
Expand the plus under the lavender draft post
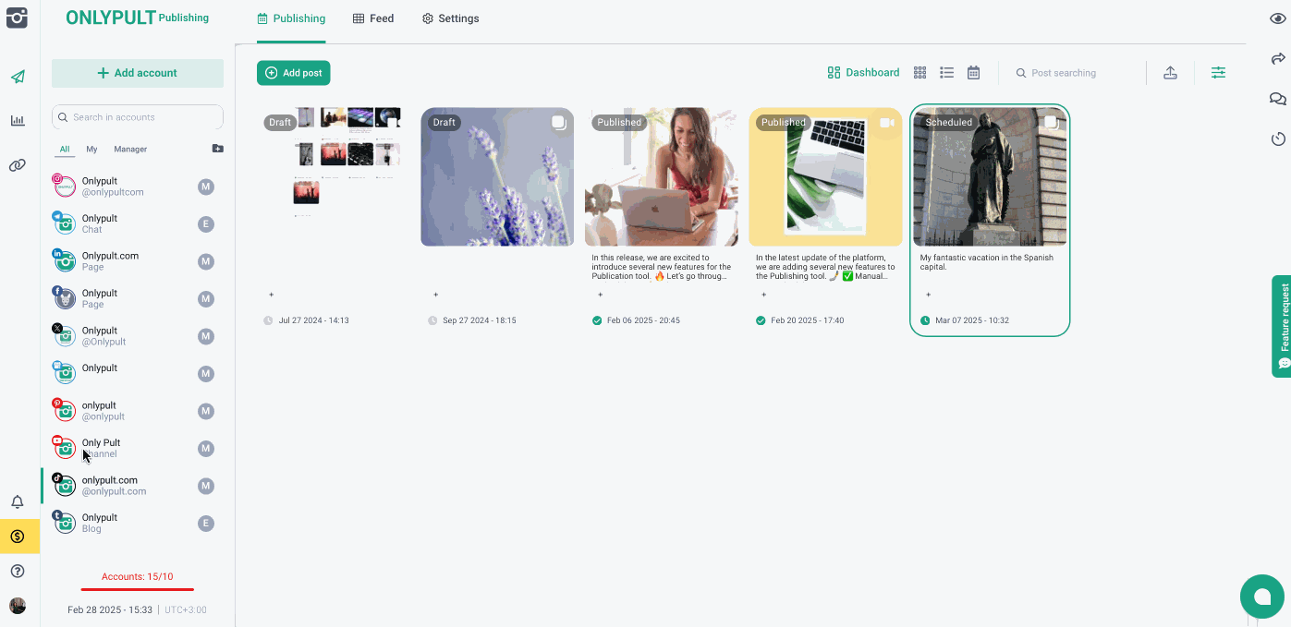tap(435, 295)
